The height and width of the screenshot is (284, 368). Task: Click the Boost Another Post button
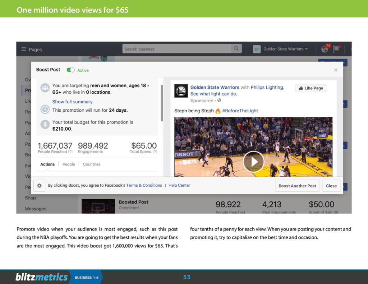[x=297, y=186]
